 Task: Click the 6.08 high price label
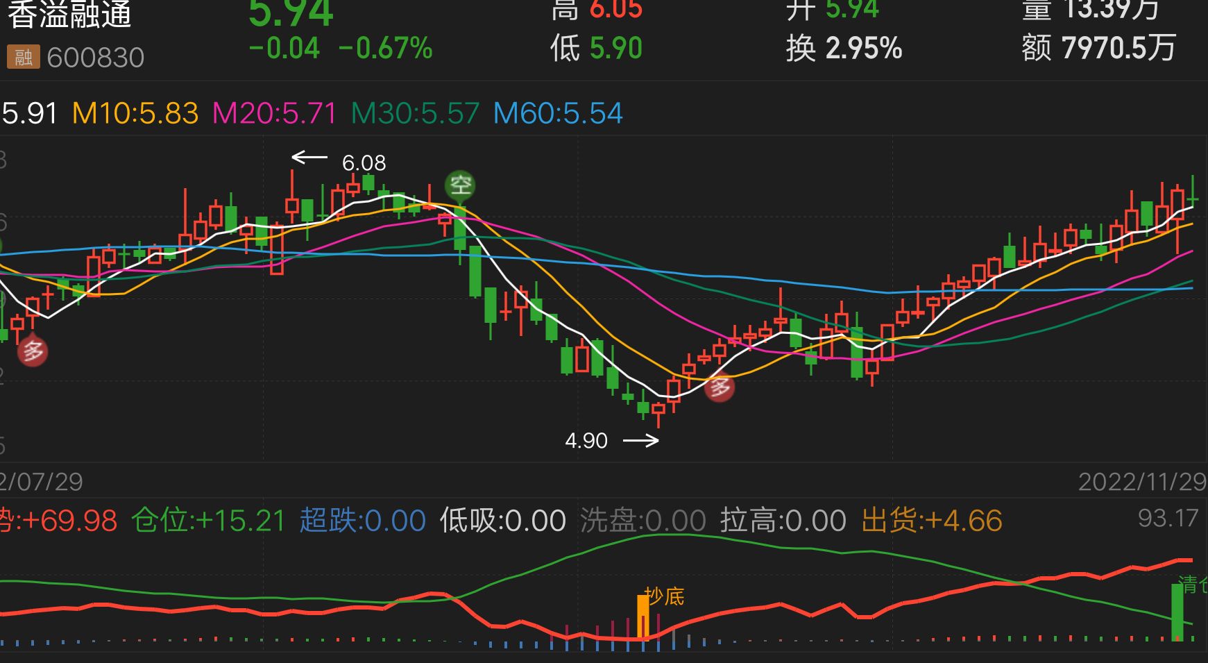click(364, 163)
